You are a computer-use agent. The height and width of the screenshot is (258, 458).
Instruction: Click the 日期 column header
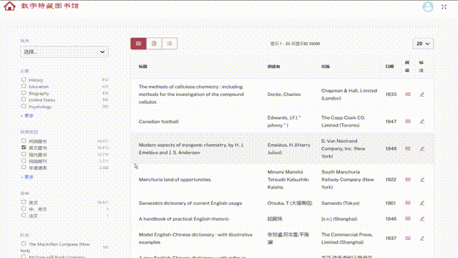(x=389, y=67)
